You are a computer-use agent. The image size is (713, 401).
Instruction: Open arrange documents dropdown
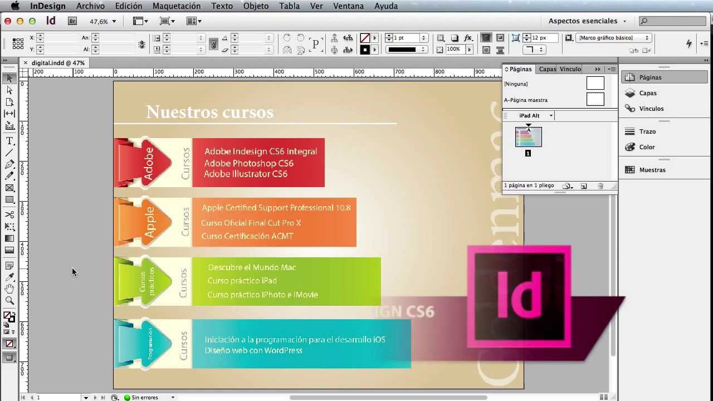click(x=194, y=21)
